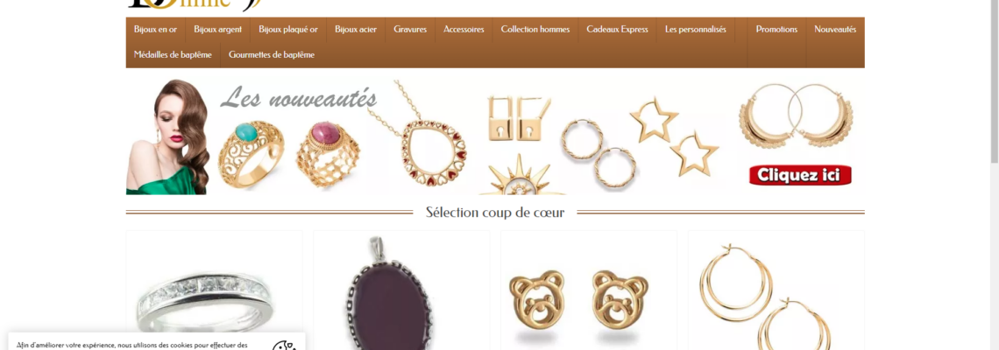The height and width of the screenshot is (350, 999).
Task: Open the Les nouveautés banner image
Action: (495, 136)
